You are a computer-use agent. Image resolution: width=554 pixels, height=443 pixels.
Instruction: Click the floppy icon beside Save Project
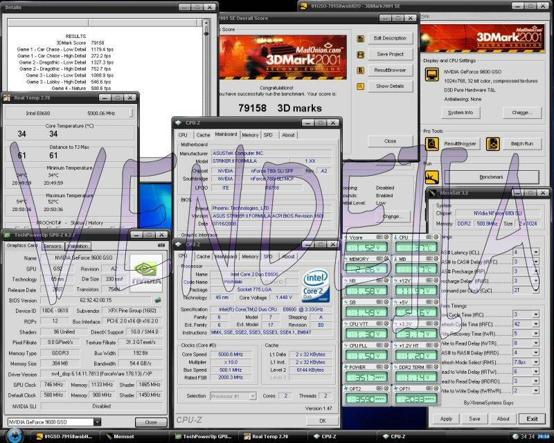tap(360, 55)
